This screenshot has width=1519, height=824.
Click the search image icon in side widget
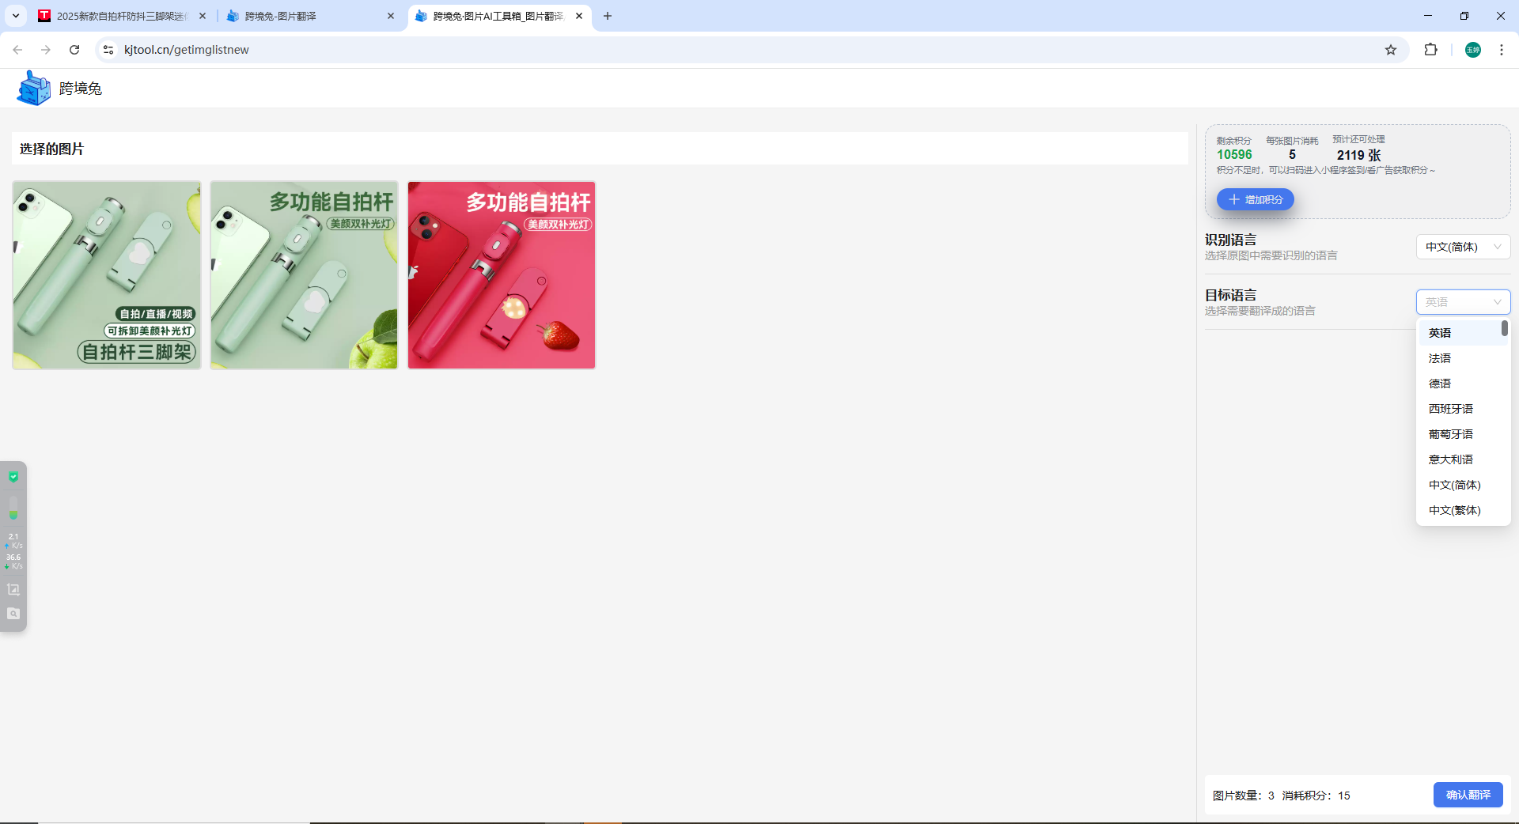click(x=13, y=614)
